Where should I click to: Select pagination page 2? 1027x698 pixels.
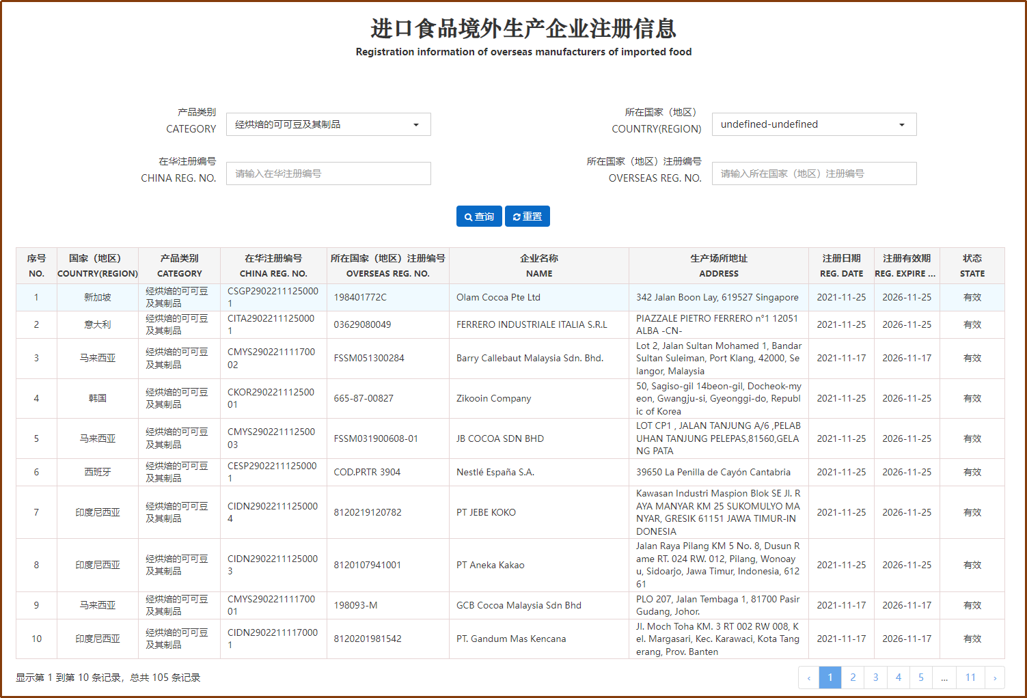(853, 678)
